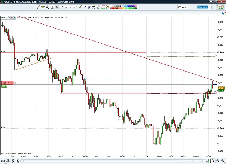The height and width of the screenshot is (164, 226).
Task: Click the horizontal scrollbar thumb
Action: click(192, 161)
